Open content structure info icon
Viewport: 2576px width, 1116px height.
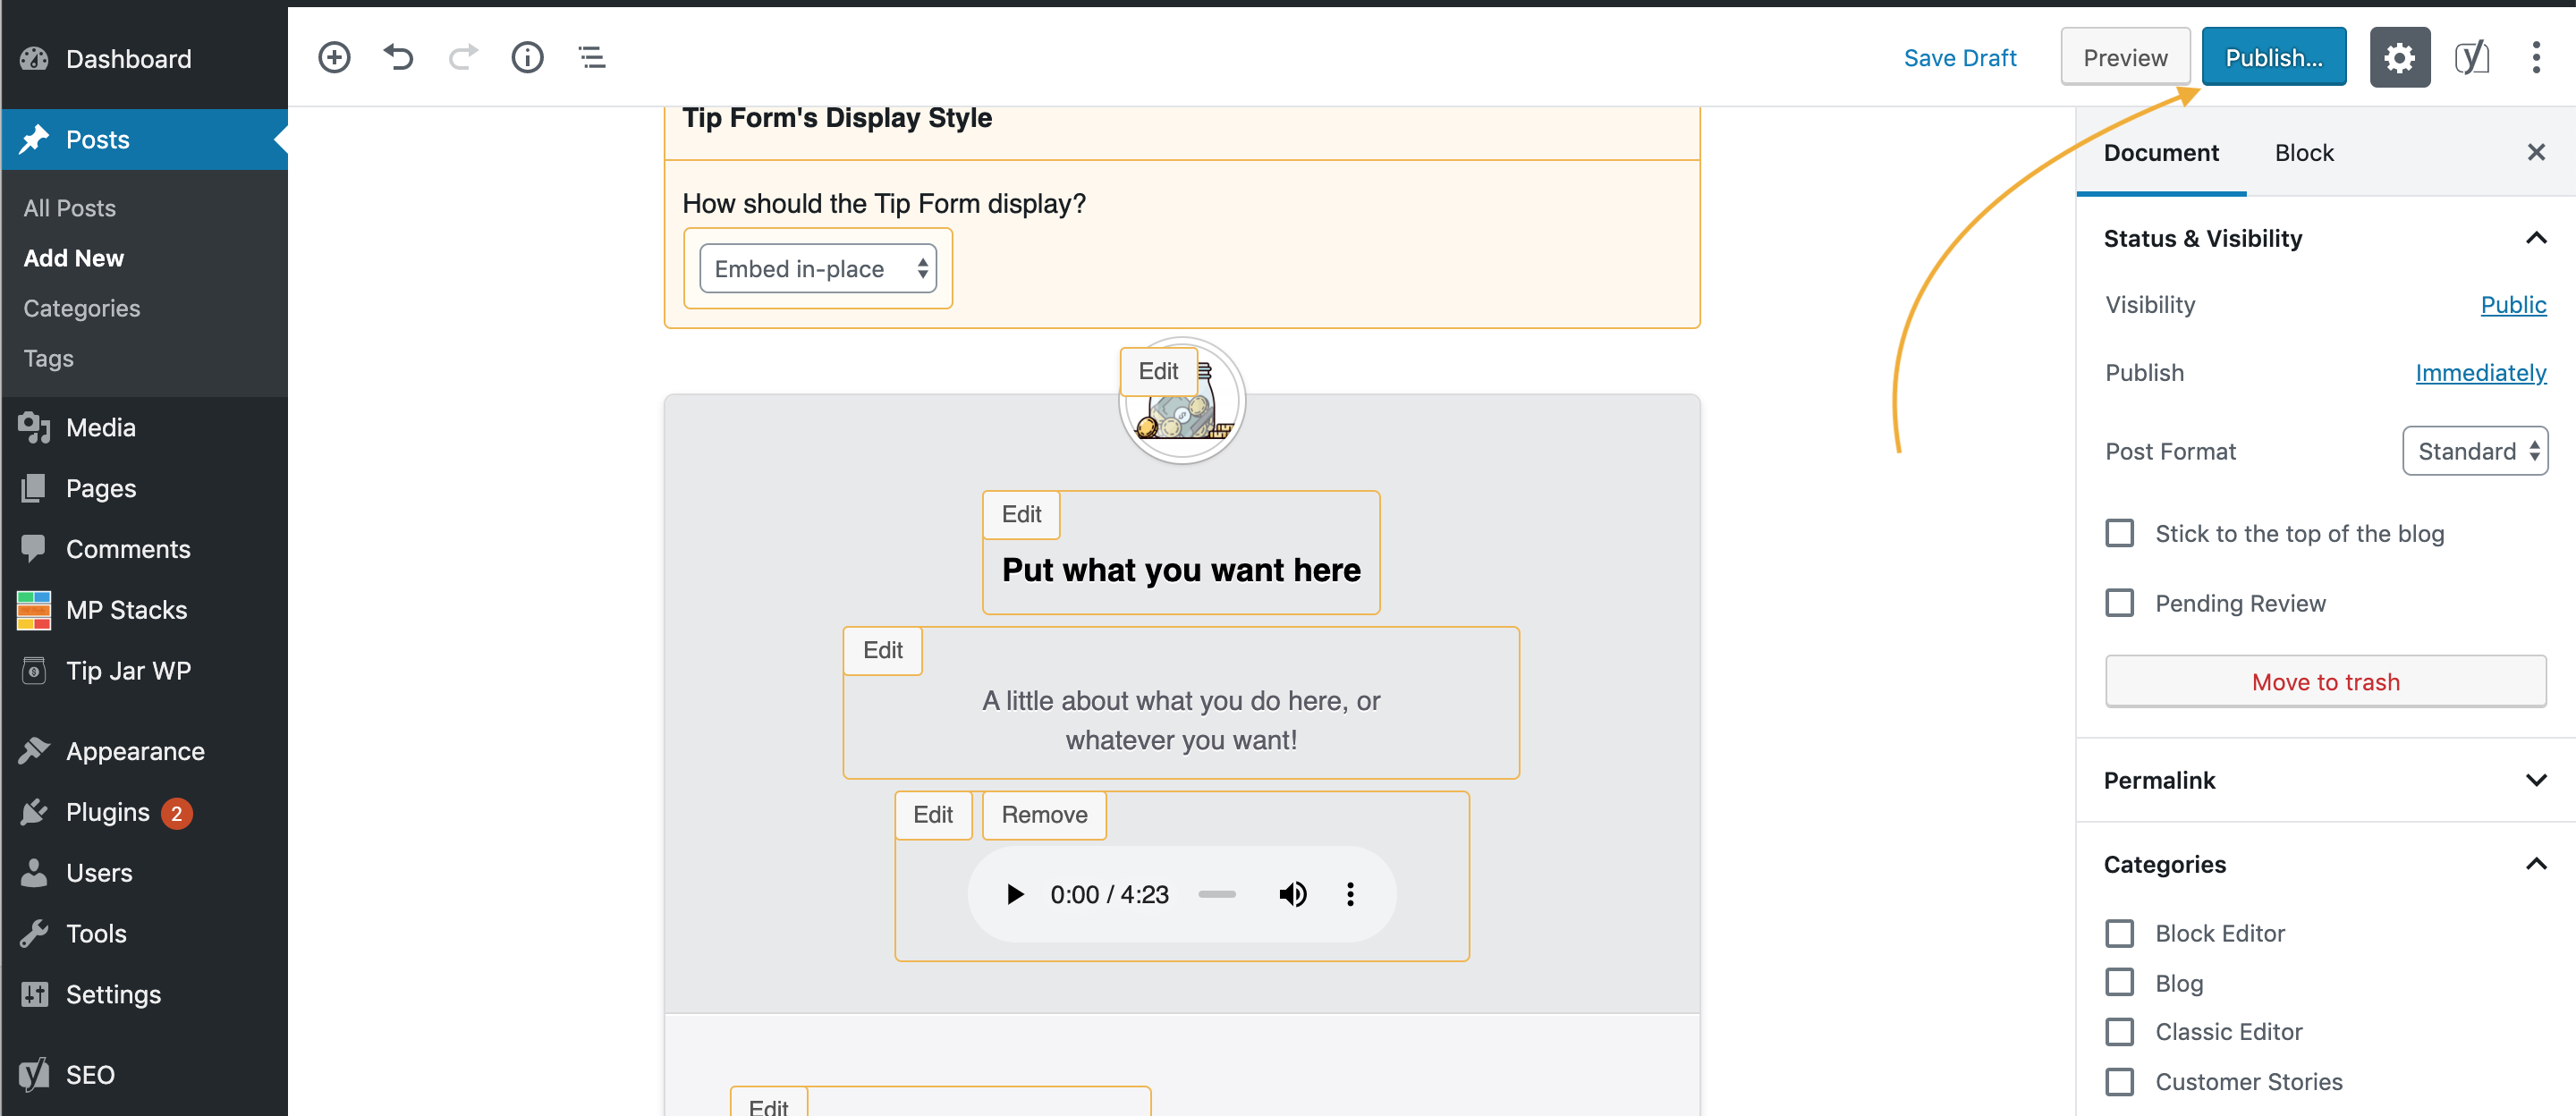(527, 57)
